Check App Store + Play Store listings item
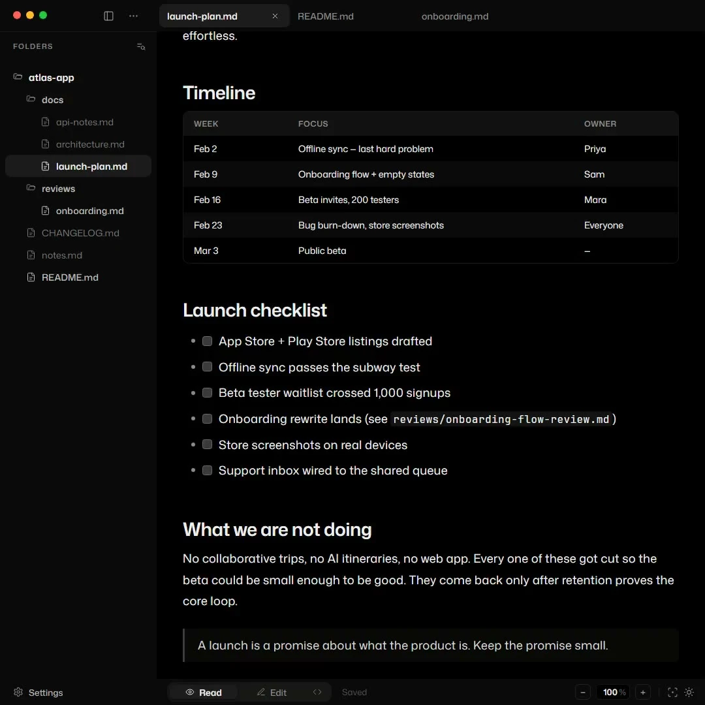The width and height of the screenshot is (705, 705). click(208, 341)
